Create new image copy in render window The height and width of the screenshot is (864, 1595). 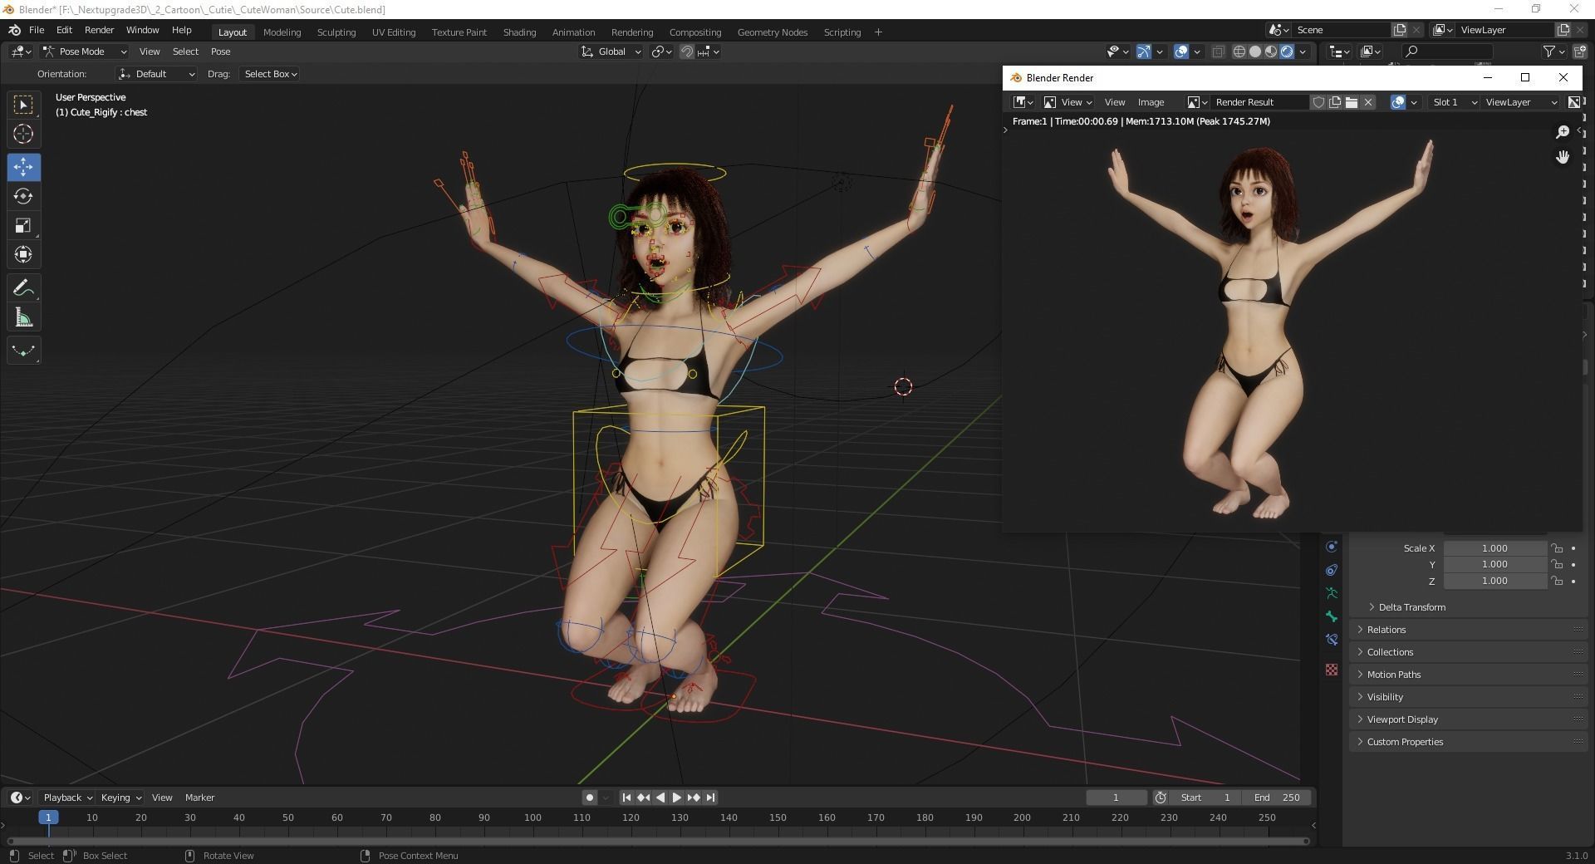click(x=1335, y=102)
